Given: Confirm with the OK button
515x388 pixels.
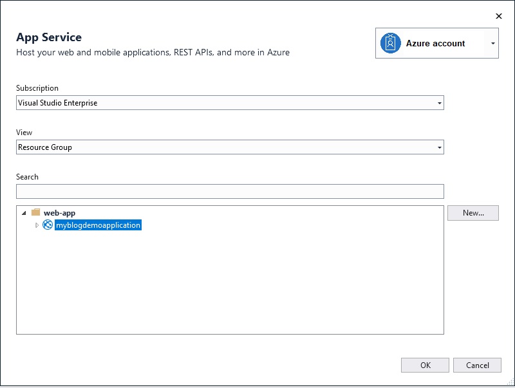Looking at the screenshot, I should [x=425, y=365].
